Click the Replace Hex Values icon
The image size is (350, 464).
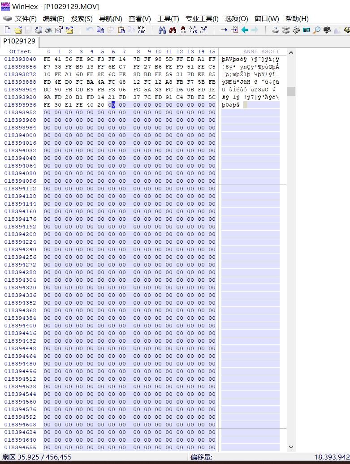tap(203, 30)
